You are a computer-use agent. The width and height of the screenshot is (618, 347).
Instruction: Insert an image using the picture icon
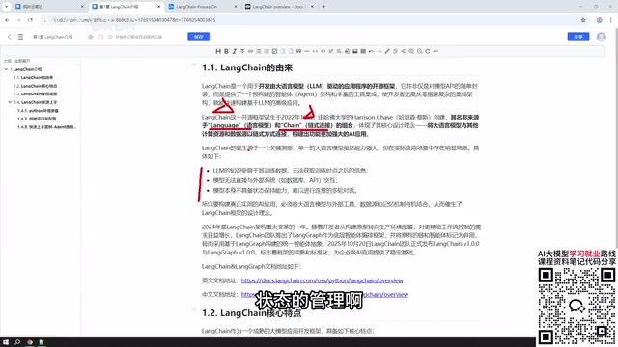[355, 51]
